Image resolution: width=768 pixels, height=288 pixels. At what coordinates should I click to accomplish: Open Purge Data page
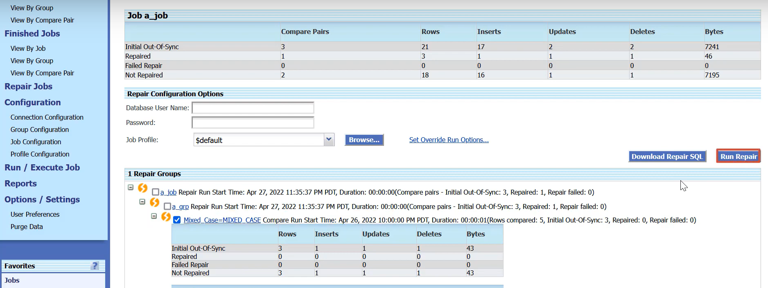(x=27, y=227)
